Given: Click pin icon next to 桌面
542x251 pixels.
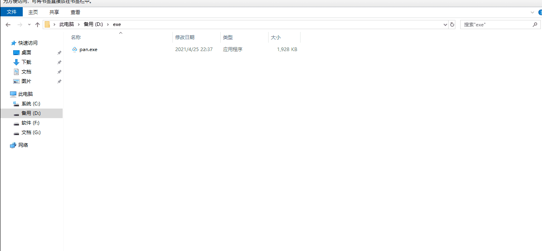Looking at the screenshot, I should click(59, 53).
